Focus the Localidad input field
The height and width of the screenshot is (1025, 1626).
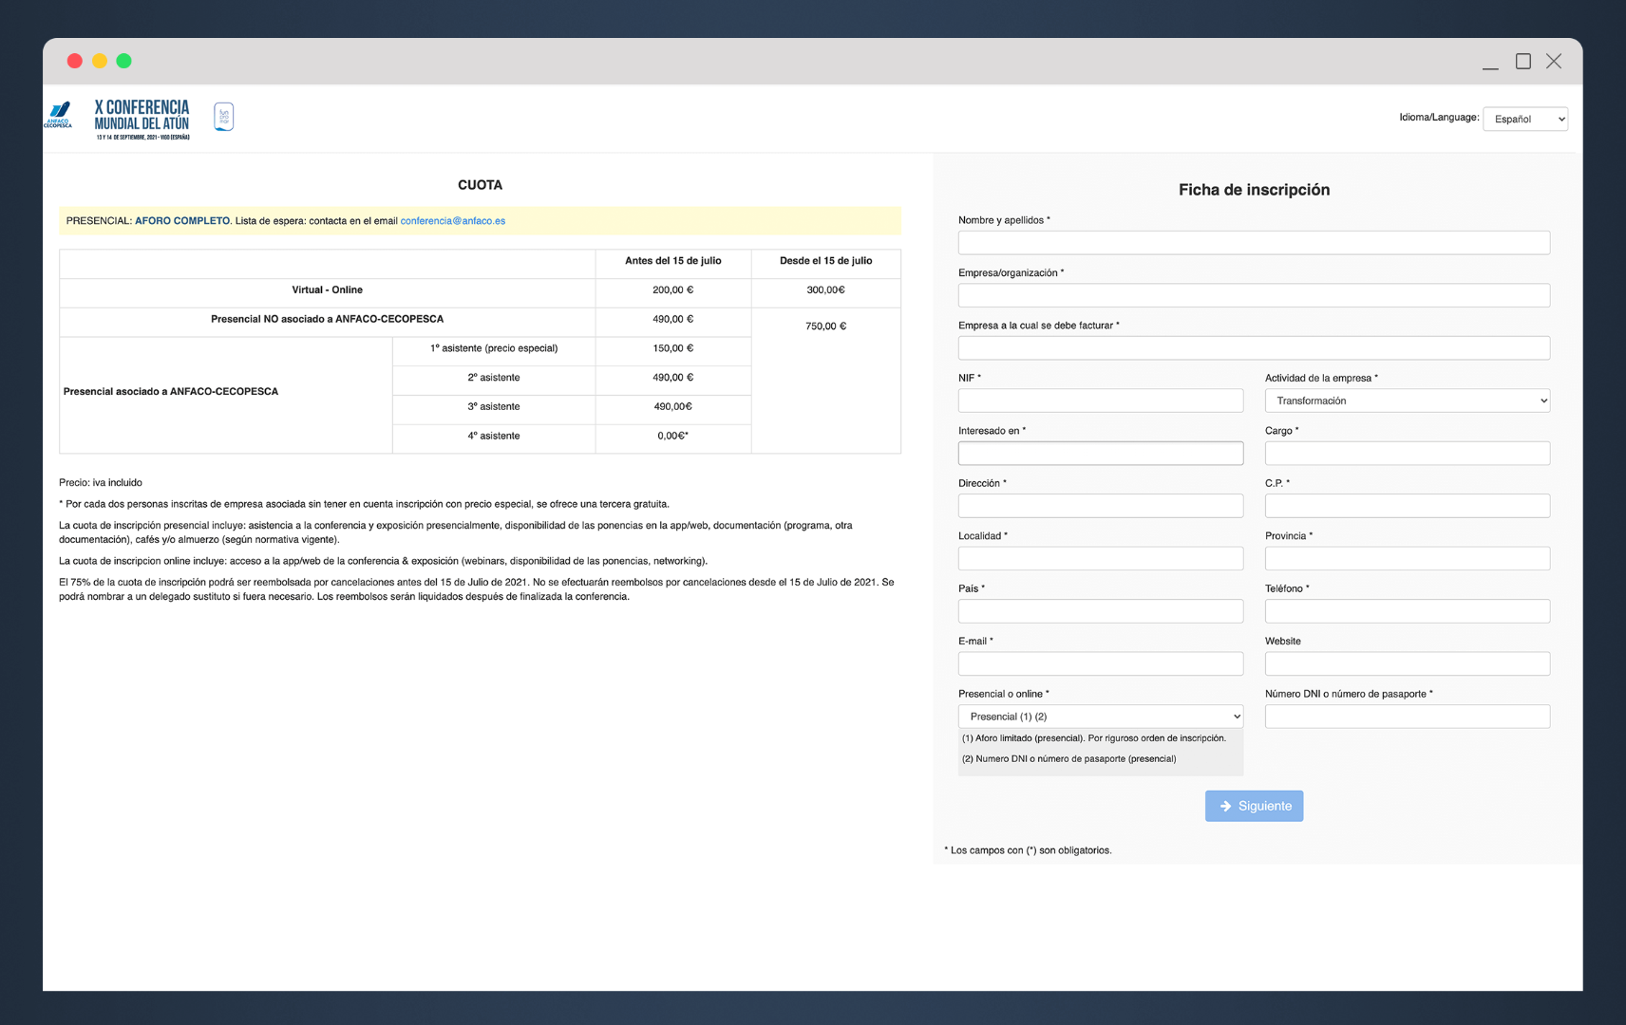click(x=1101, y=558)
